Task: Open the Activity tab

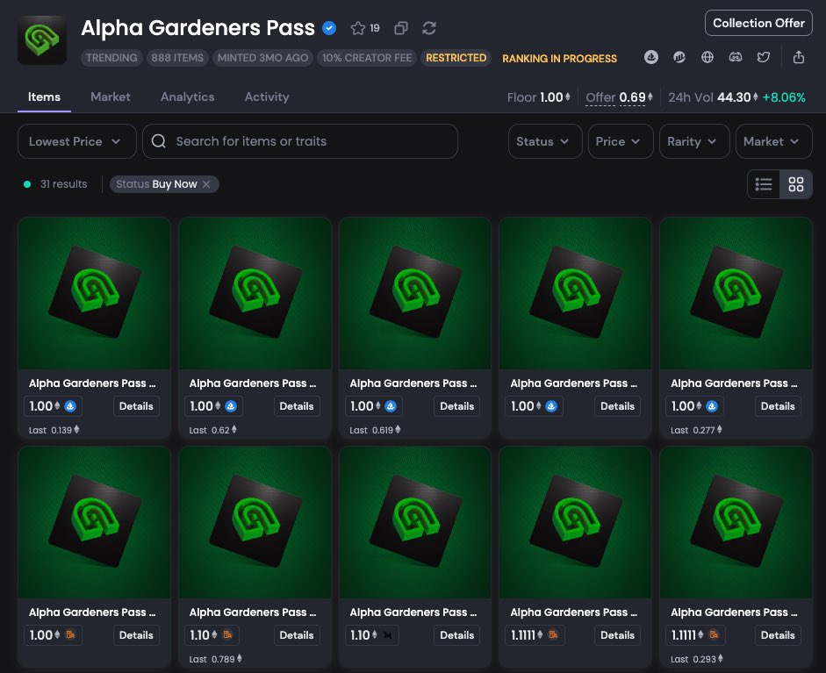Action: click(267, 97)
